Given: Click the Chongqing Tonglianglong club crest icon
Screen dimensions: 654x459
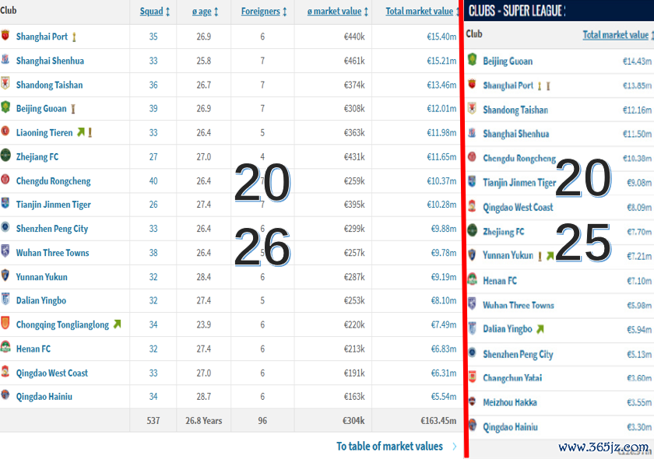Looking at the screenshot, I should pos(5,324).
